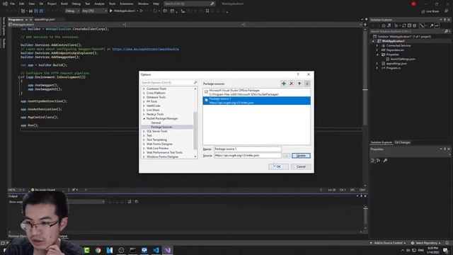The height and width of the screenshot is (255, 453).
Task: Click OK in Options dialog
Action: (x=278, y=166)
